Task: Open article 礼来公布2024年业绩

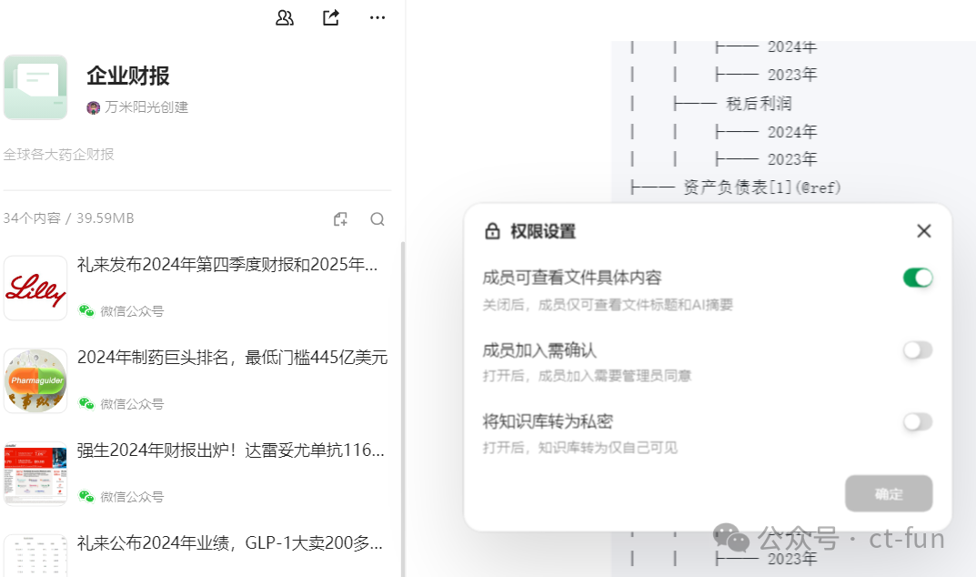Action: 230,542
